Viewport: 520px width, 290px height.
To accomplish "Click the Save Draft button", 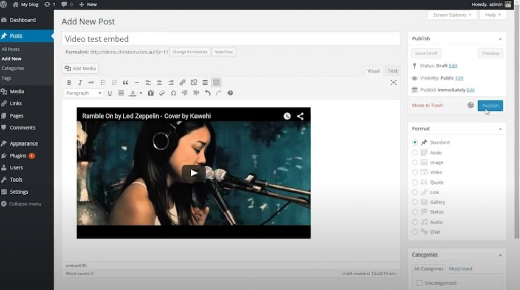I will (426, 53).
